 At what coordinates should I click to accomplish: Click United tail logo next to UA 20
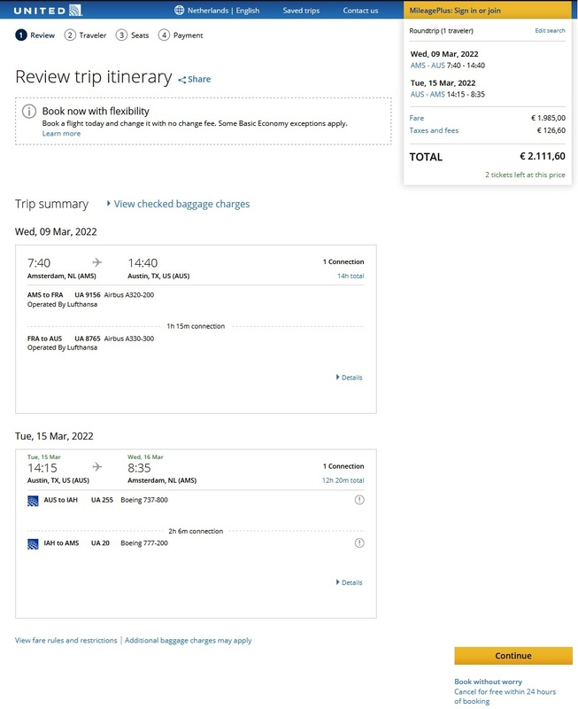point(33,542)
